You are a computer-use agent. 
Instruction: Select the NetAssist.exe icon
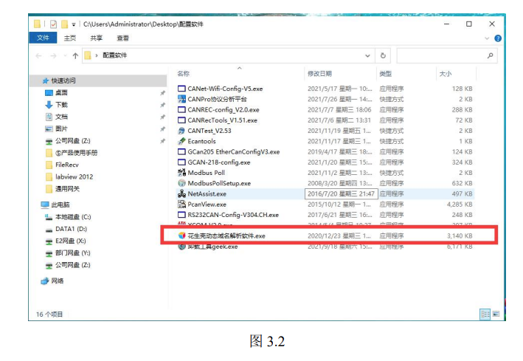pos(181,193)
